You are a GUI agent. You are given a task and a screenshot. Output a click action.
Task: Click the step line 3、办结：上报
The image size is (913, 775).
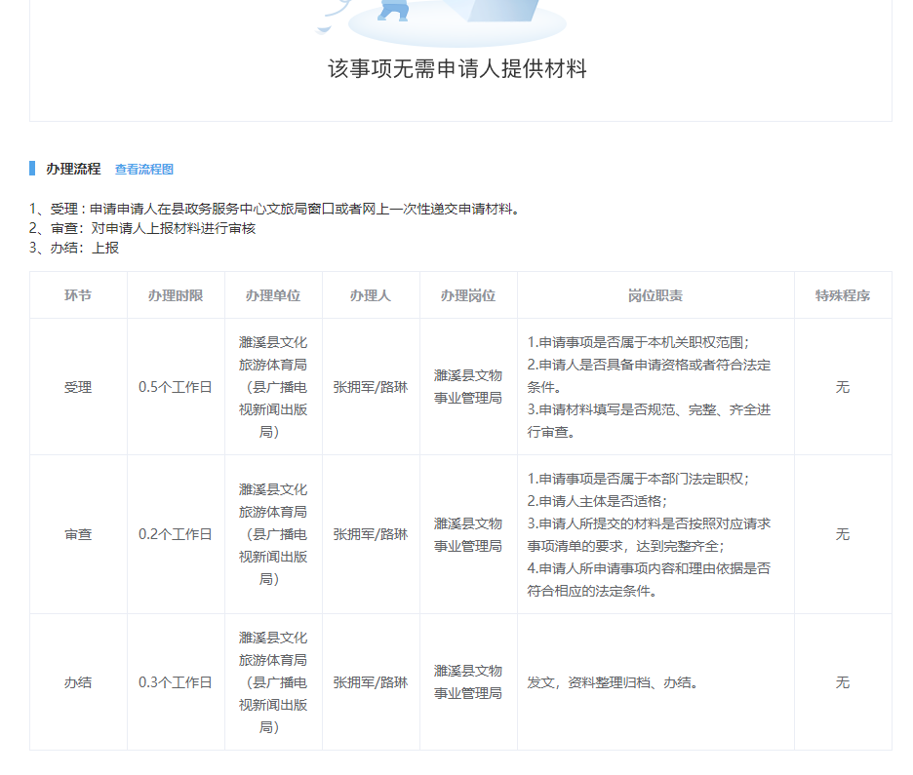tap(74, 248)
